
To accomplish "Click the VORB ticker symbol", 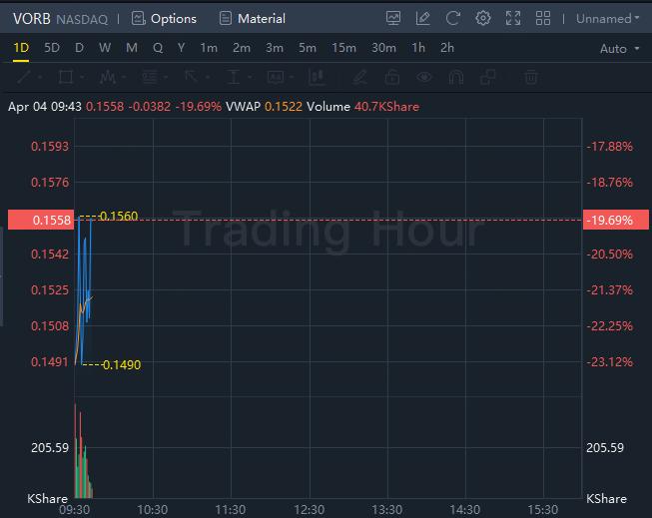I will [32, 19].
